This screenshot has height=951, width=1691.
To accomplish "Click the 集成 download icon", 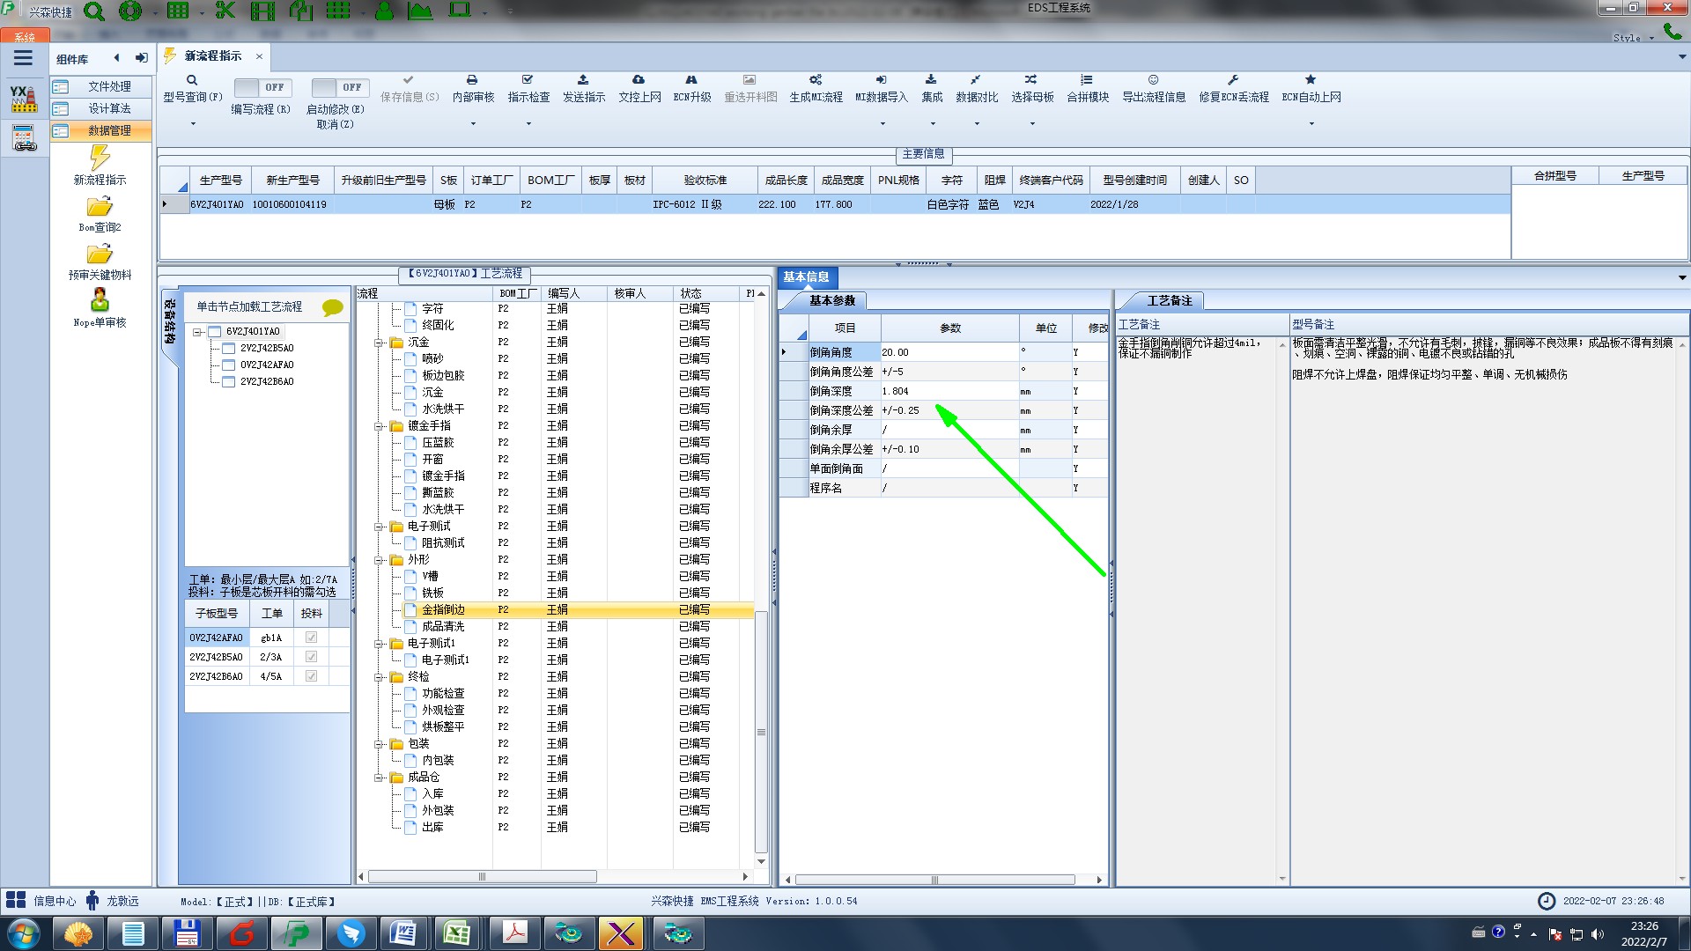I will 931,80.
